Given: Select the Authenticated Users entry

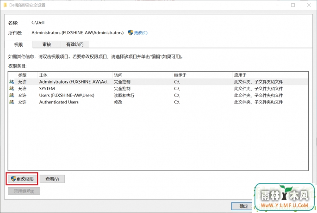Looking at the screenshot, I should point(59,102).
